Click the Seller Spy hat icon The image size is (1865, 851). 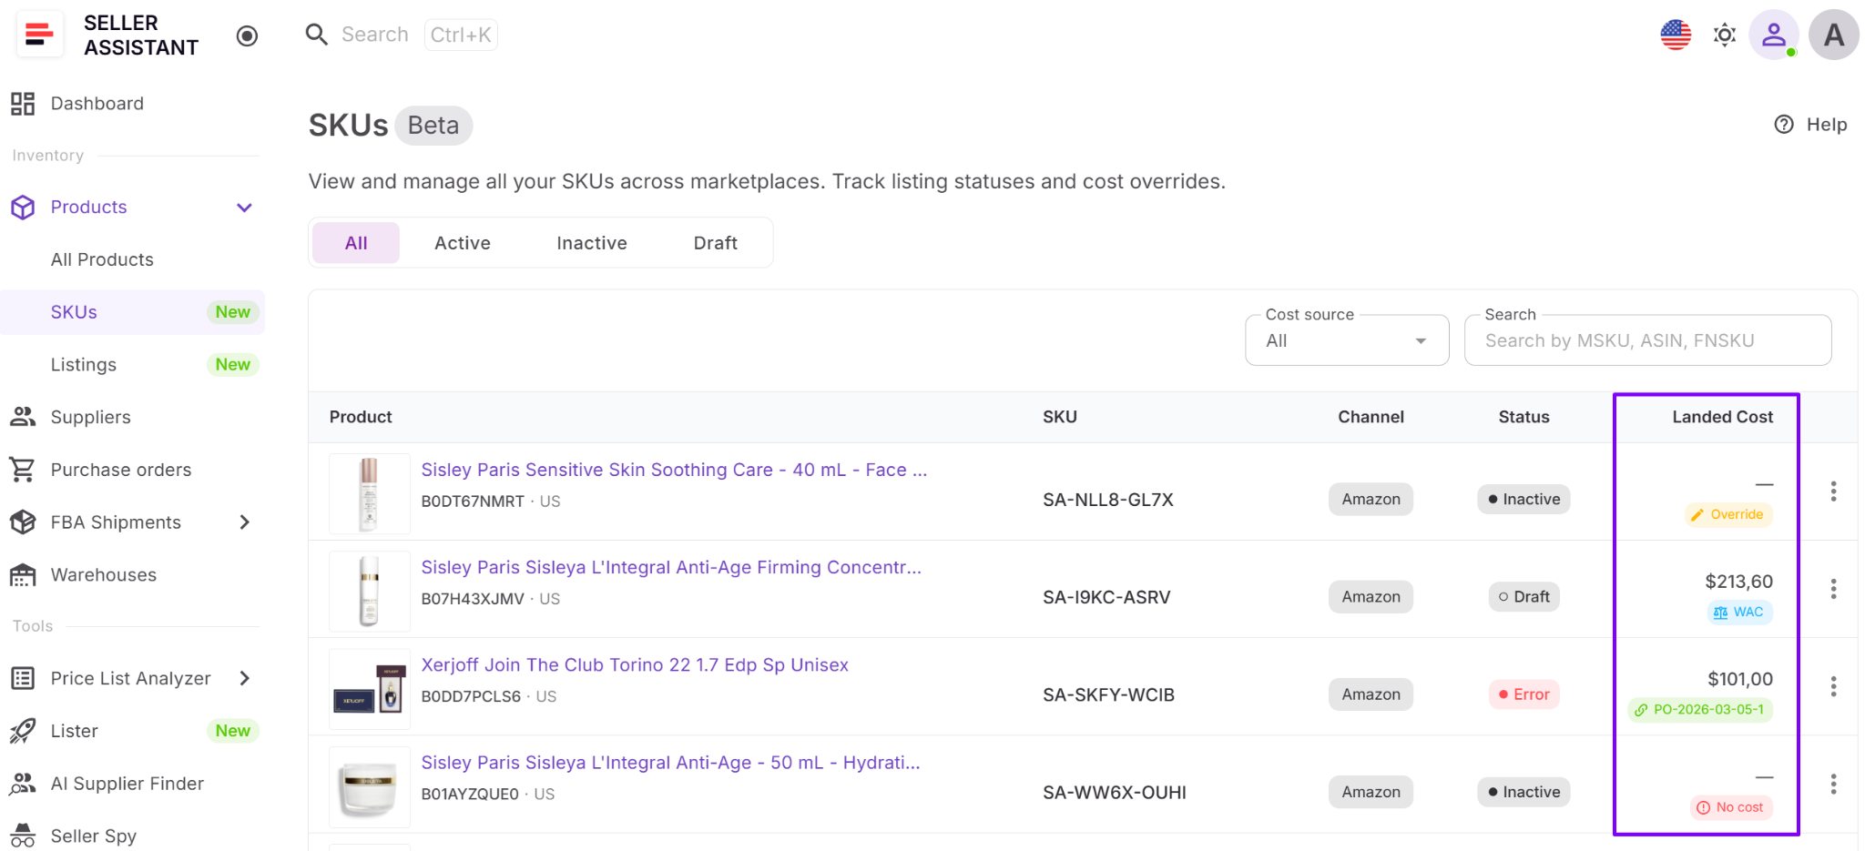click(23, 836)
